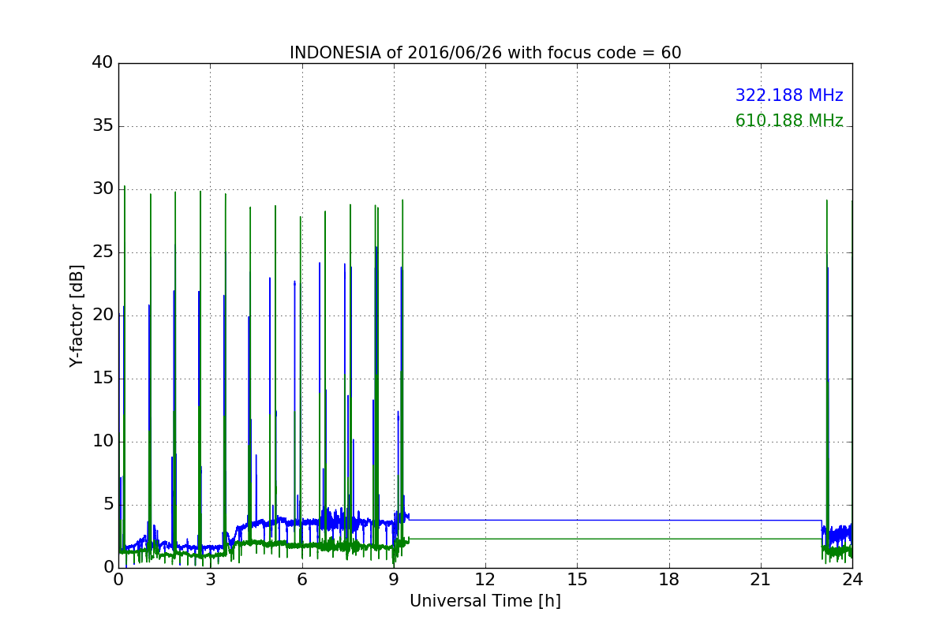Click the y-axis tick label 30
The height and width of the screenshot is (631, 947).
pyautogui.click(x=103, y=189)
